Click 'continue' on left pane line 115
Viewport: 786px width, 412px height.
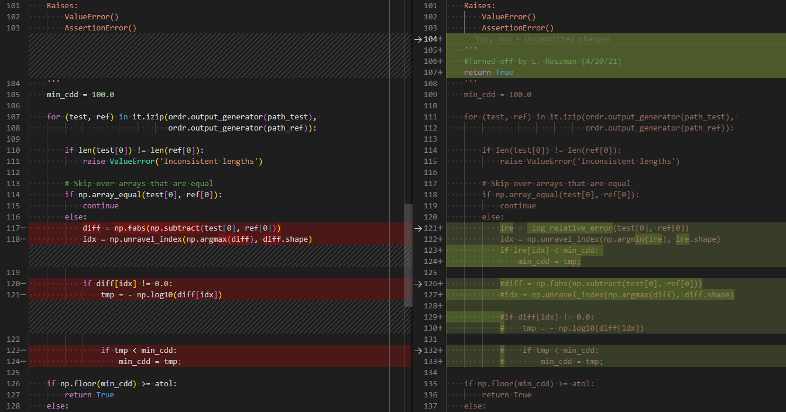point(101,206)
